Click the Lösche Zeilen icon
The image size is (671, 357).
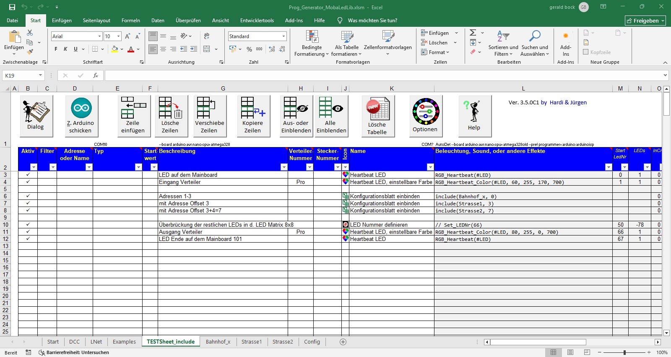coord(170,116)
